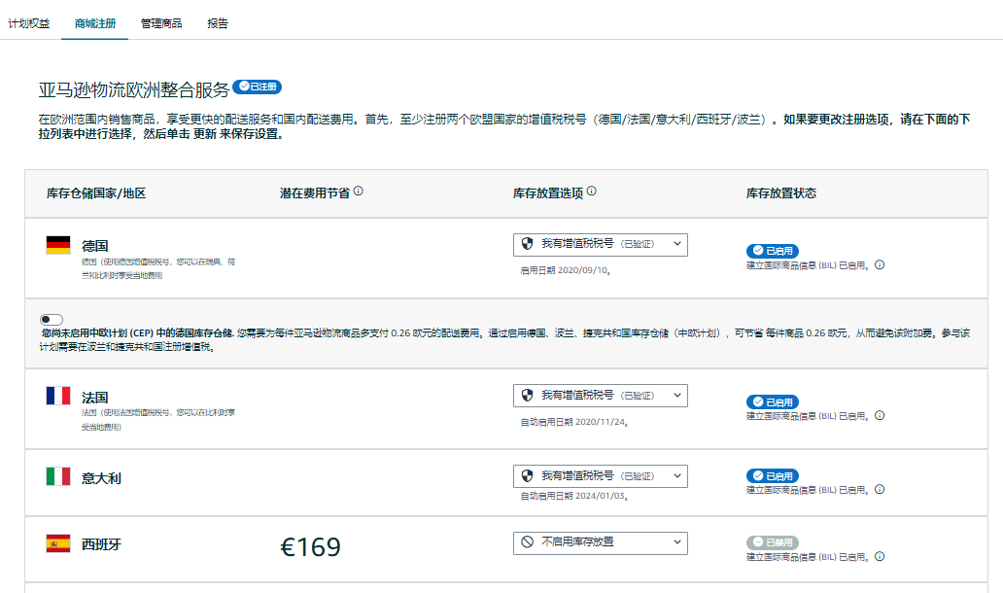Open Italy's VAT number dropdown
1003x593 pixels.
[x=600, y=476]
